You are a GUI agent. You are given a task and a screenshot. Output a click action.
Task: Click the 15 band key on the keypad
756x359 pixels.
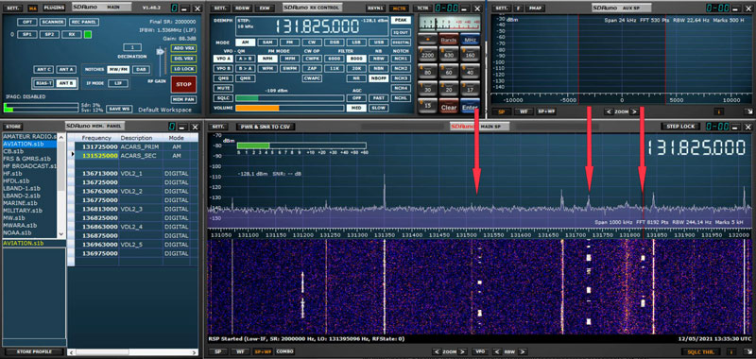428,106
